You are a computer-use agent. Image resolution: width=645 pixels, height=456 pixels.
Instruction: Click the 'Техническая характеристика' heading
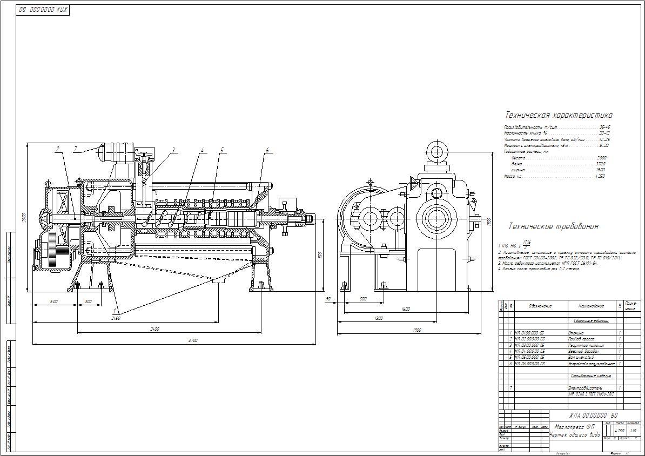(x=559, y=115)
